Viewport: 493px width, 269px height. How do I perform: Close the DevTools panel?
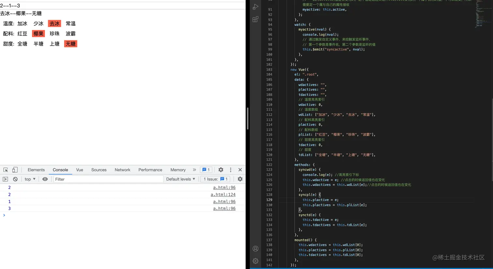240,170
